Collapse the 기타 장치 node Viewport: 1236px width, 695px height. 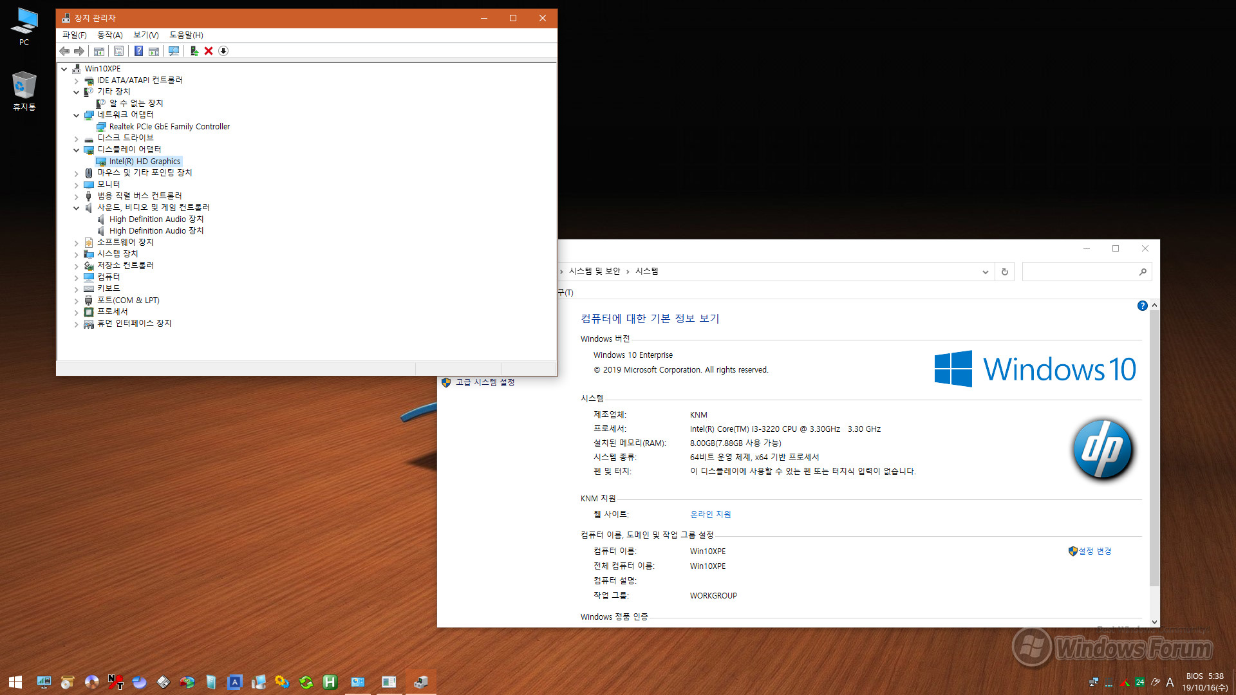[x=76, y=92]
